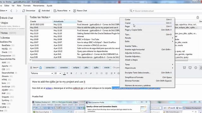Click the text alignment icon

tap(112, 73)
